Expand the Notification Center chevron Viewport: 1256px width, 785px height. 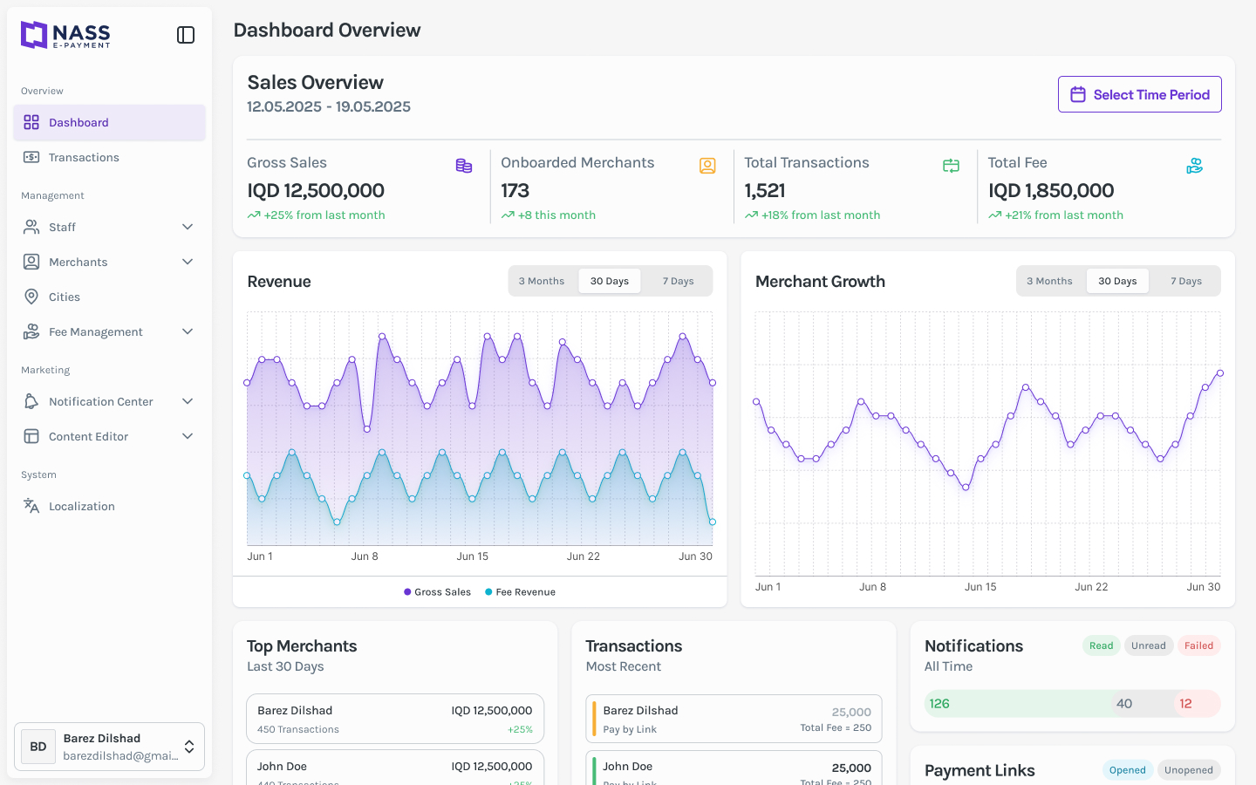tap(188, 401)
